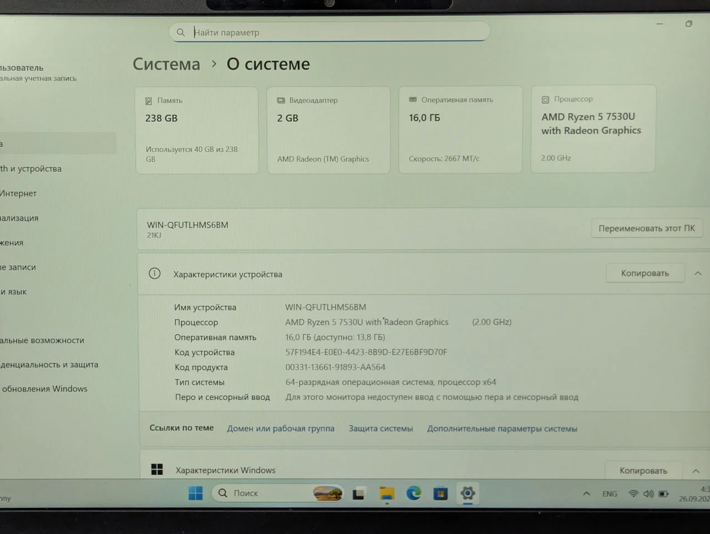Click the Settings gear icon in taskbar
The height and width of the screenshot is (534, 710).
468,493
